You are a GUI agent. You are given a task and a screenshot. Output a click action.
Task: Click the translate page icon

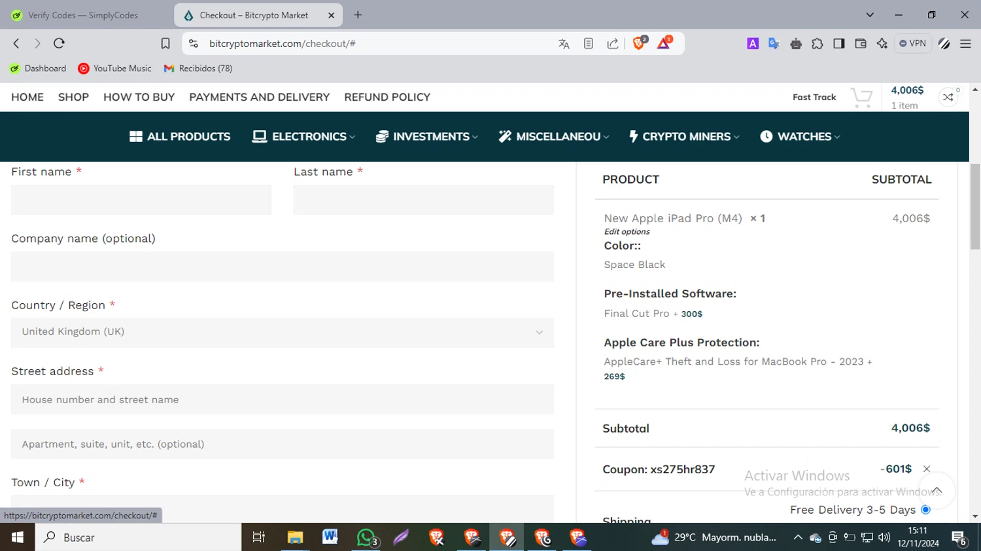[x=564, y=44]
